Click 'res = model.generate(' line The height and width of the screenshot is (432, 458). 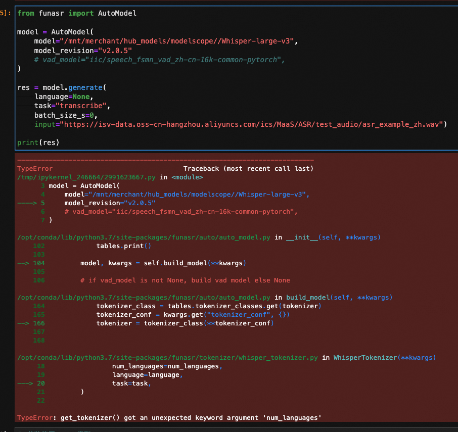coord(62,87)
